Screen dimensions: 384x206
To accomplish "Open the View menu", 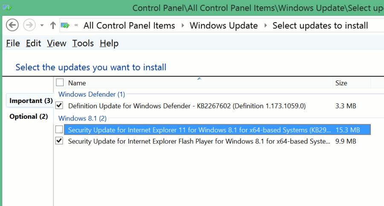I will pos(56,43).
